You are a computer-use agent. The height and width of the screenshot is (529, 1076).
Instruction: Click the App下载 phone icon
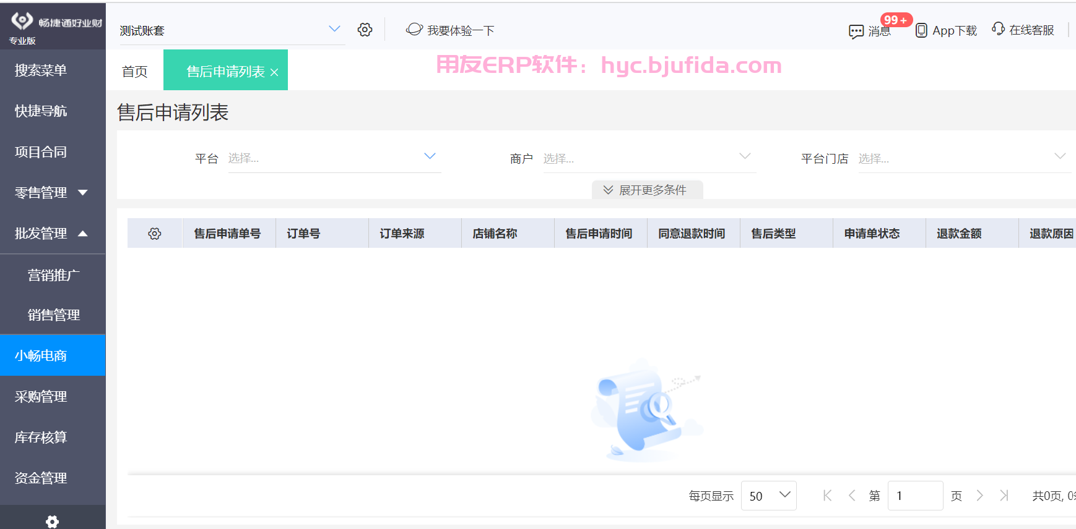921,30
